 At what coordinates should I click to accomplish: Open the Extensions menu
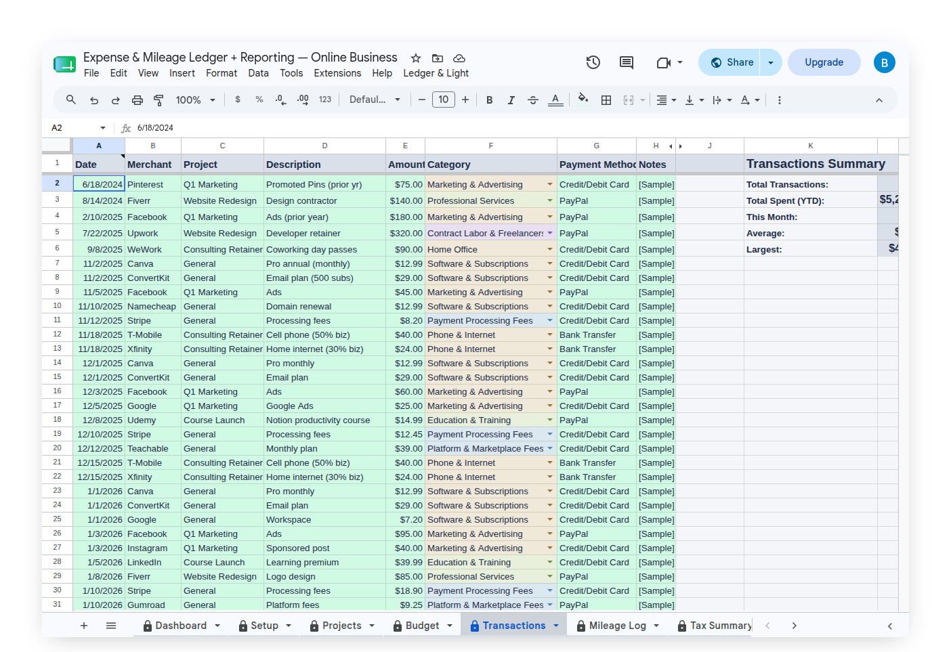pyautogui.click(x=337, y=73)
